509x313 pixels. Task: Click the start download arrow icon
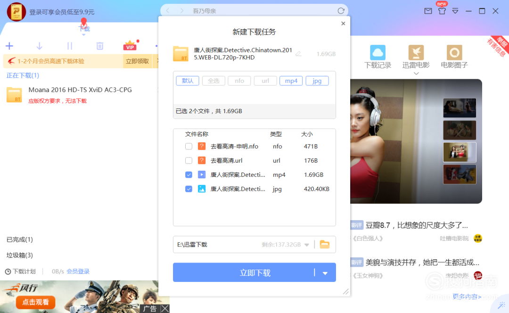[x=39, y=46]
